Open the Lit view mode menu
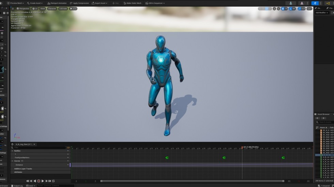 tap(35, 9)
